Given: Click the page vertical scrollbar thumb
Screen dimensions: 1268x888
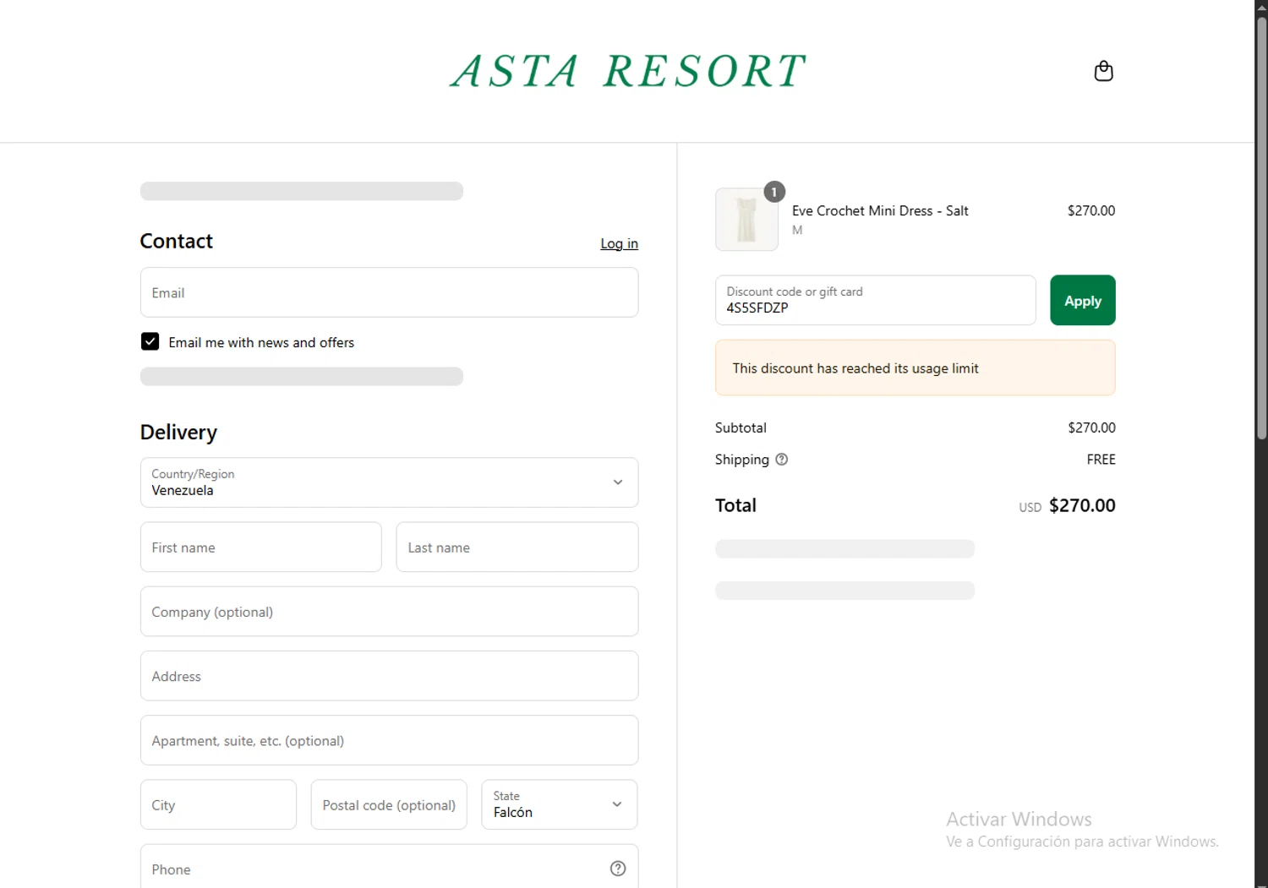Looking at the screenshot, I should 1261,228.
